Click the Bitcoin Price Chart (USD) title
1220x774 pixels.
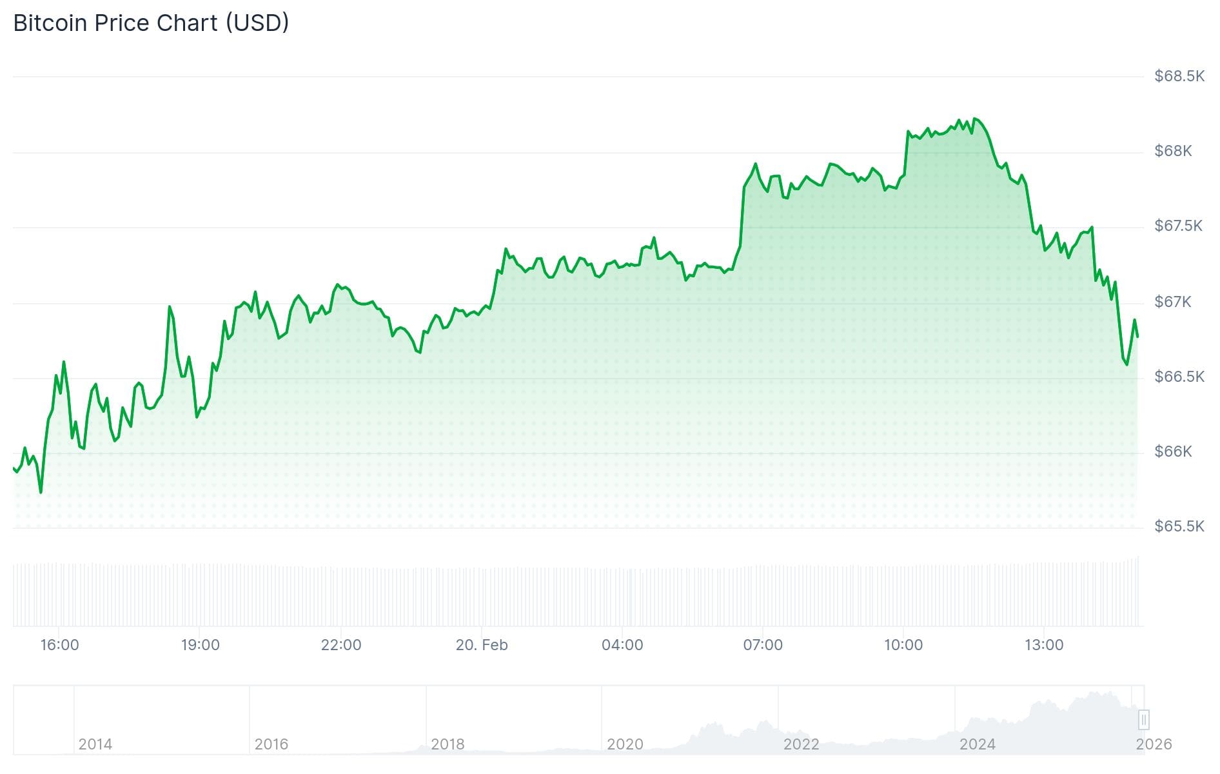151,23
